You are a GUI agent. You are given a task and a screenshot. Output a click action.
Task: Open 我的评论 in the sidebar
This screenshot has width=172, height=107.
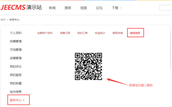(16, 67)
